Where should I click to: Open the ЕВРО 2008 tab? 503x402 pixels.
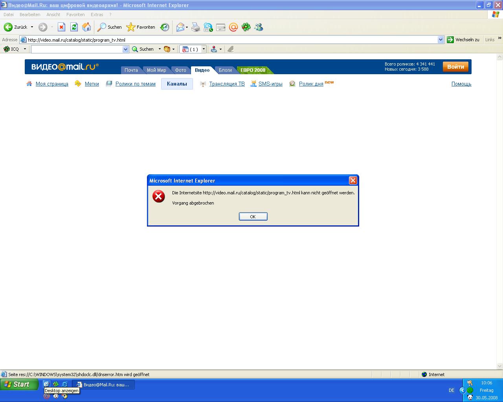tap(253, 70)
